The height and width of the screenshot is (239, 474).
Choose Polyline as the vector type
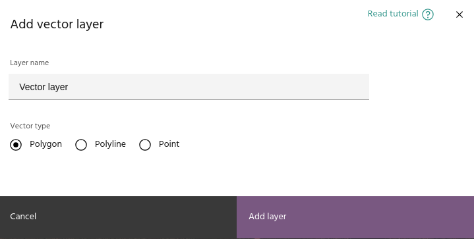(x=81, y=145)
